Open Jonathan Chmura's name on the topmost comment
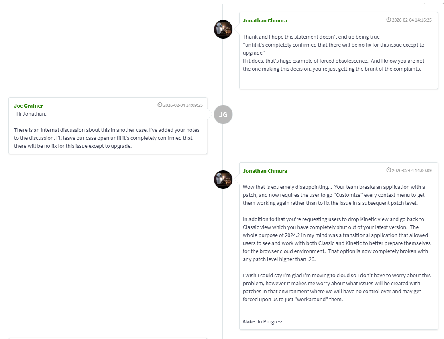This screenshot has width=444, height=339. pos(265,20)
